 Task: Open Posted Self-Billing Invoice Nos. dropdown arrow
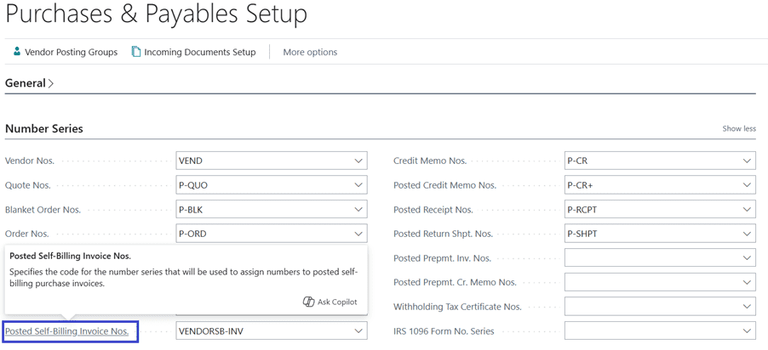tap(358, 331)
